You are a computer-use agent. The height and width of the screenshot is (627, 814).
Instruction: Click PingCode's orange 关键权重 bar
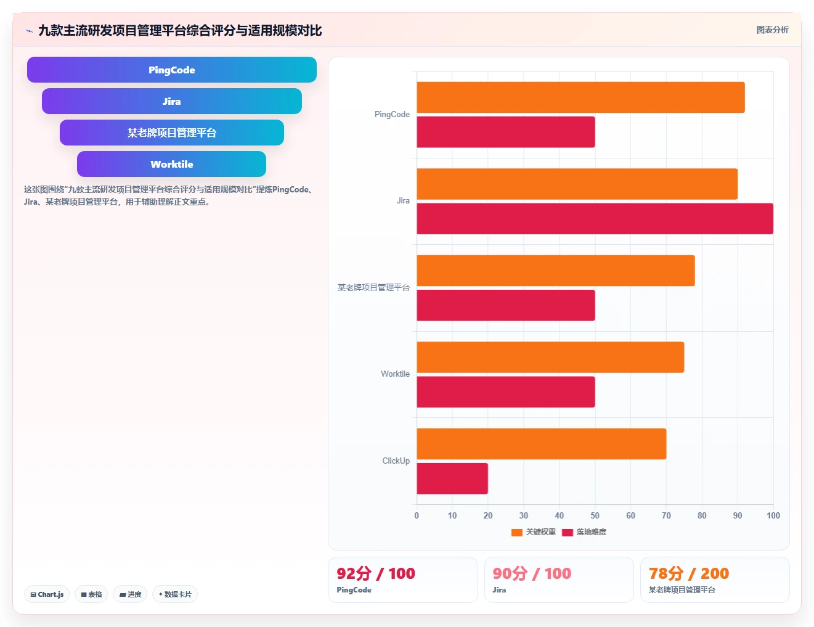coord(580,97)
